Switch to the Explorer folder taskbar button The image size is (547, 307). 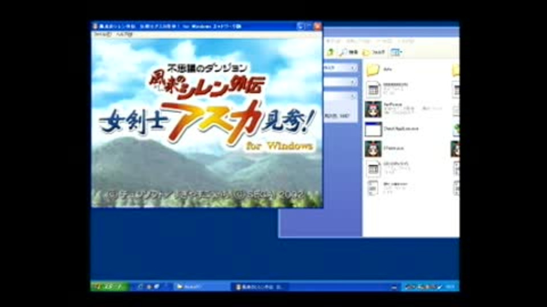[x=201, y=287]
